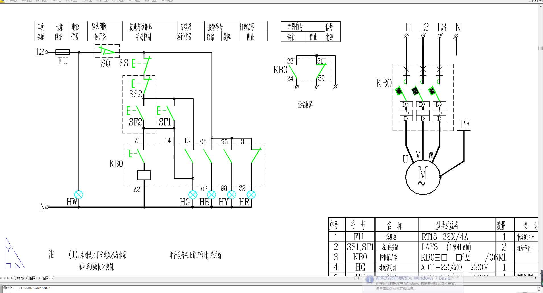Click the 绿色信号灯 name cell

[x=397, y=267]
